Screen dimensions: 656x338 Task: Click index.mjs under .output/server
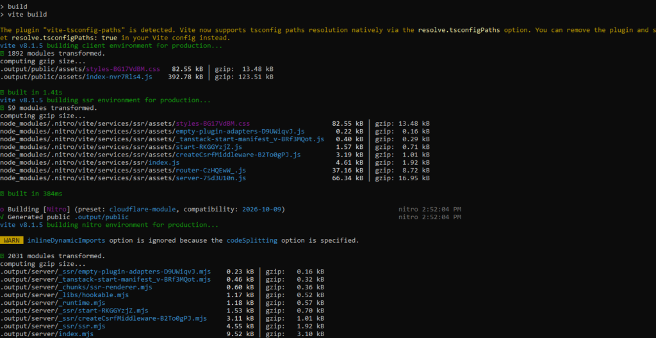click(x=76, y=334)
